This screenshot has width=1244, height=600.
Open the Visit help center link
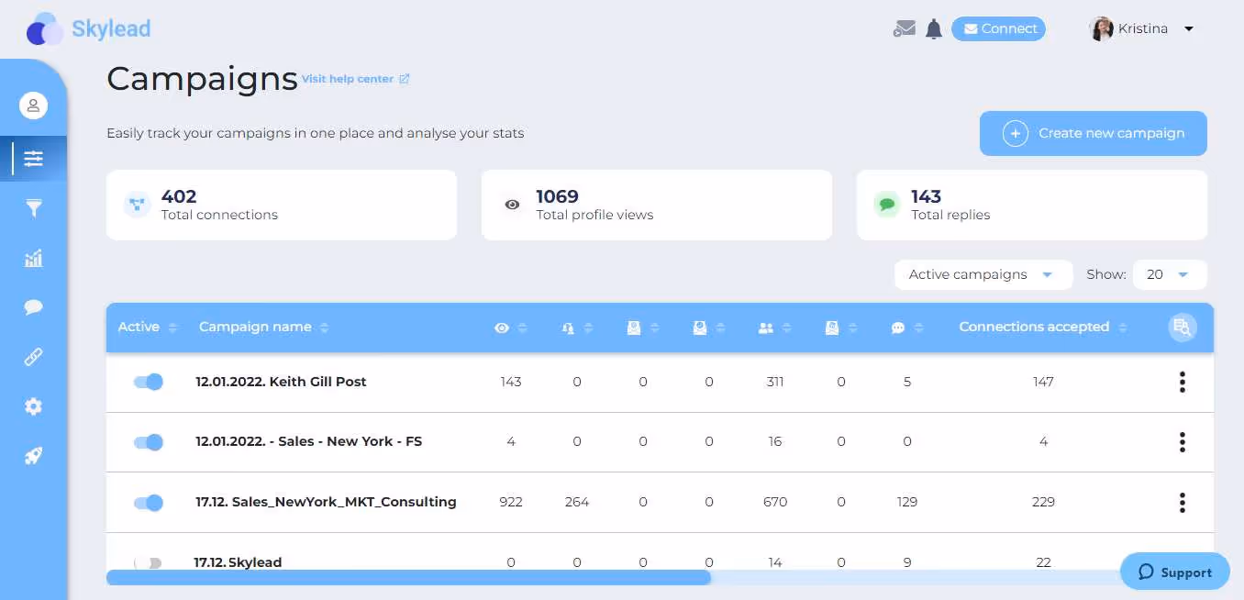[x=349, y=79]
